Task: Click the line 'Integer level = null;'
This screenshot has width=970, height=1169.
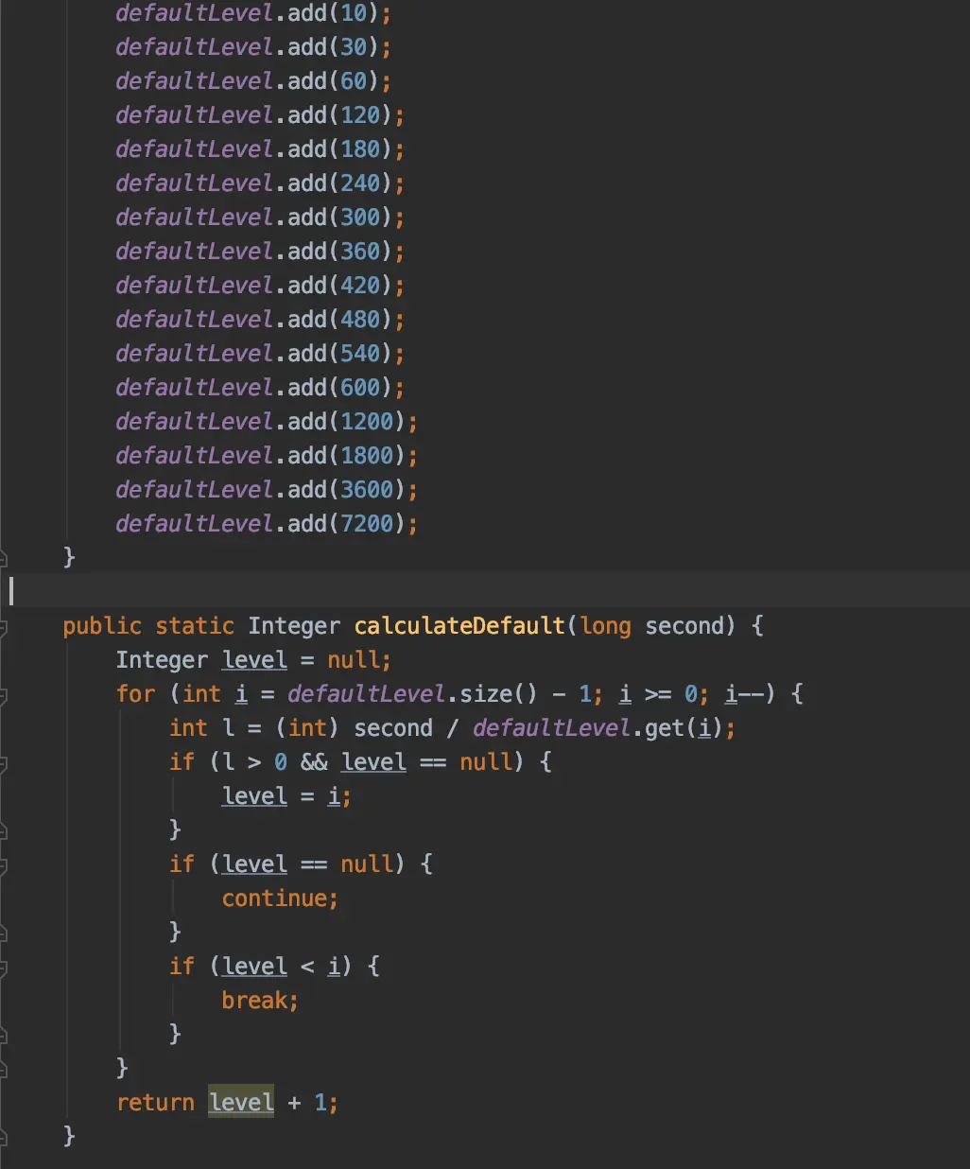Action: pyautogui.click(x=253, y=660)
